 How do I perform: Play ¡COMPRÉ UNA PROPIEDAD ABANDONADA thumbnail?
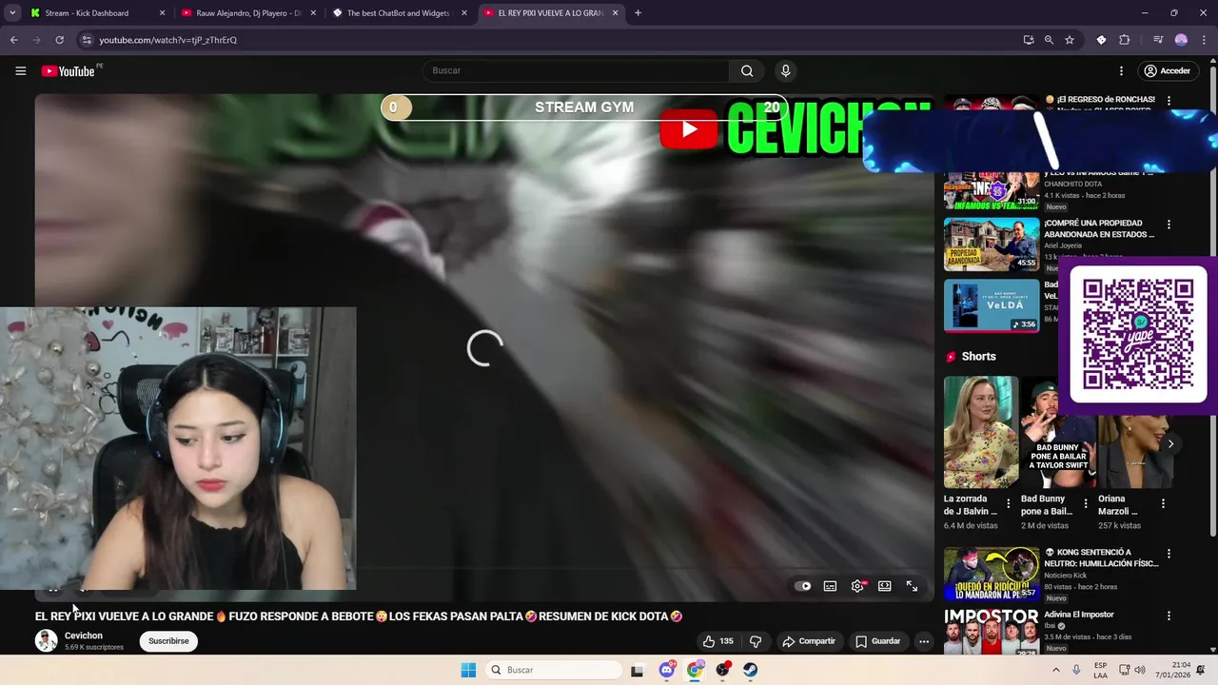tap(992, 245)
